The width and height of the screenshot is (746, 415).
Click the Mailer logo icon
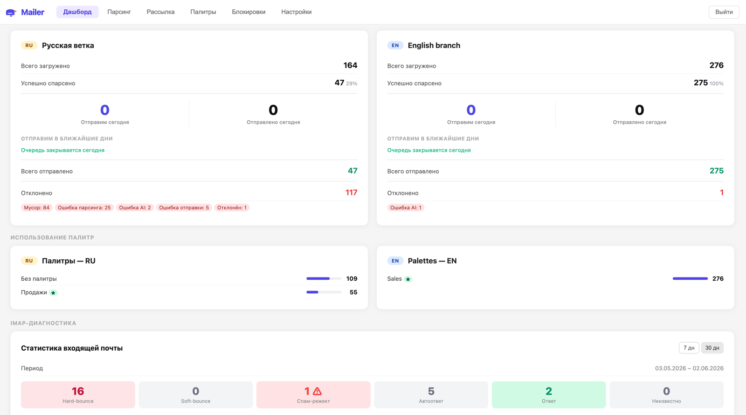click(x=11, y=13)
